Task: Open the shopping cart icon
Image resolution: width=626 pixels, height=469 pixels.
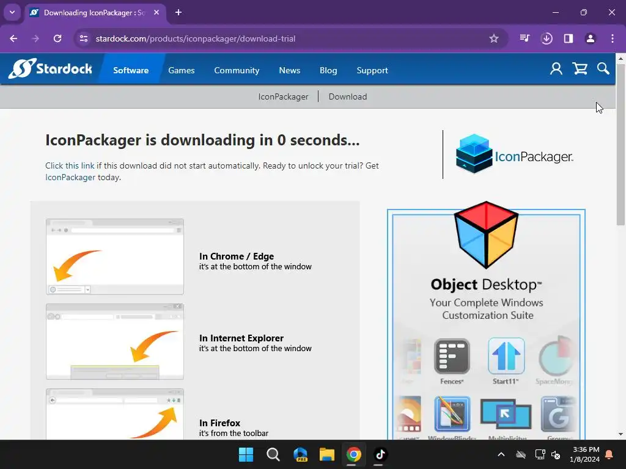Action: [580, 69]
